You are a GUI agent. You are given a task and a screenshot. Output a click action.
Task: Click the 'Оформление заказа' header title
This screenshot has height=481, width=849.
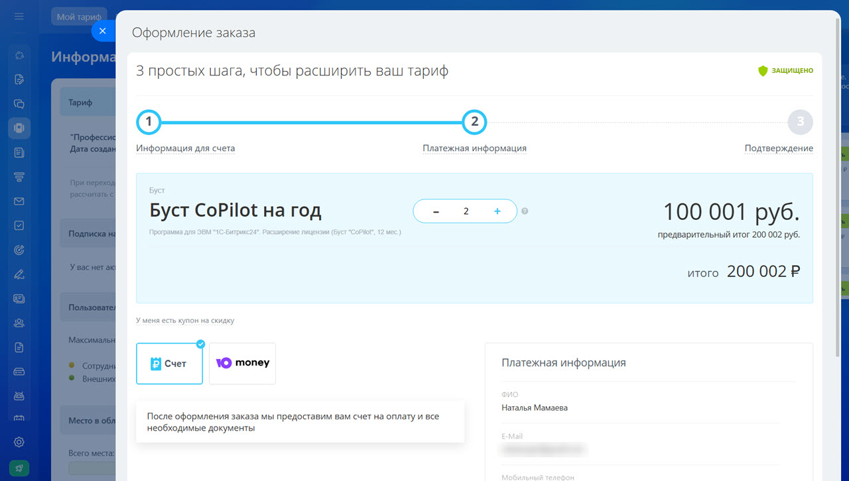(x=194, y=32)
